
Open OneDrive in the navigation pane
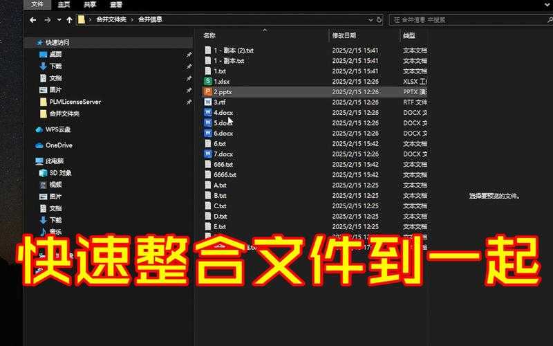point(59,145)
